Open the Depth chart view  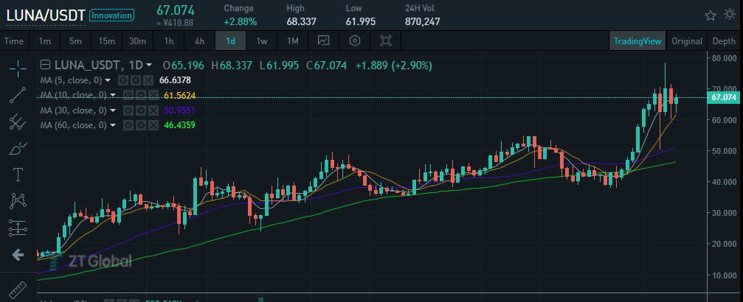click(724, 41)
